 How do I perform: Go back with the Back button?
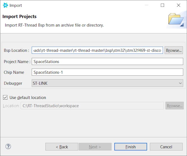62,147
